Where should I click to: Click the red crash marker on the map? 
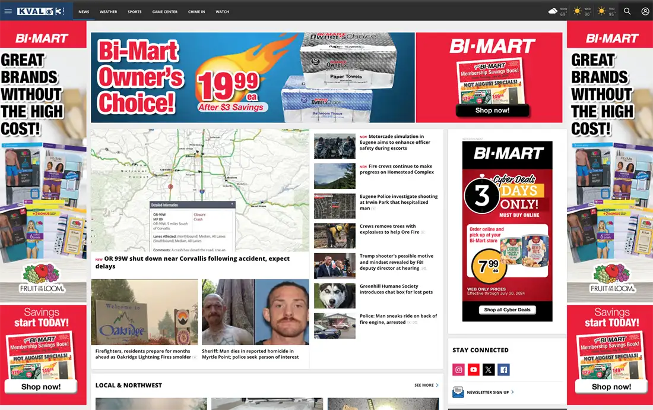click(x=170, y=187)
